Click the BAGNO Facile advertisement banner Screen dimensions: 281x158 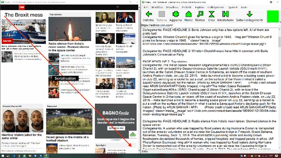click(x=116, y=121)
